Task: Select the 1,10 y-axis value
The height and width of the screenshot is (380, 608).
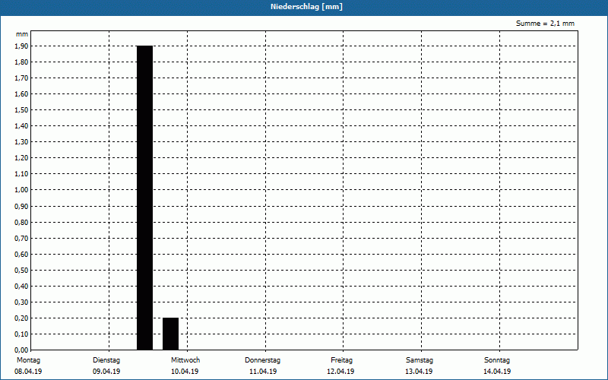Action: tap(21, 174)
